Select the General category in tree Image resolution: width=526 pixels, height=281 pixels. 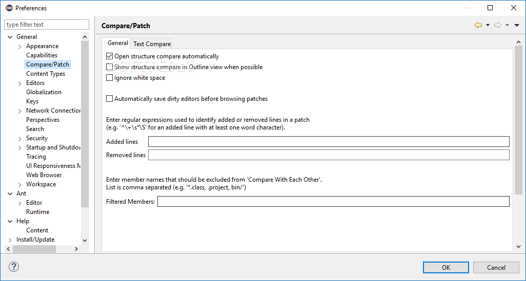(27, 37)
